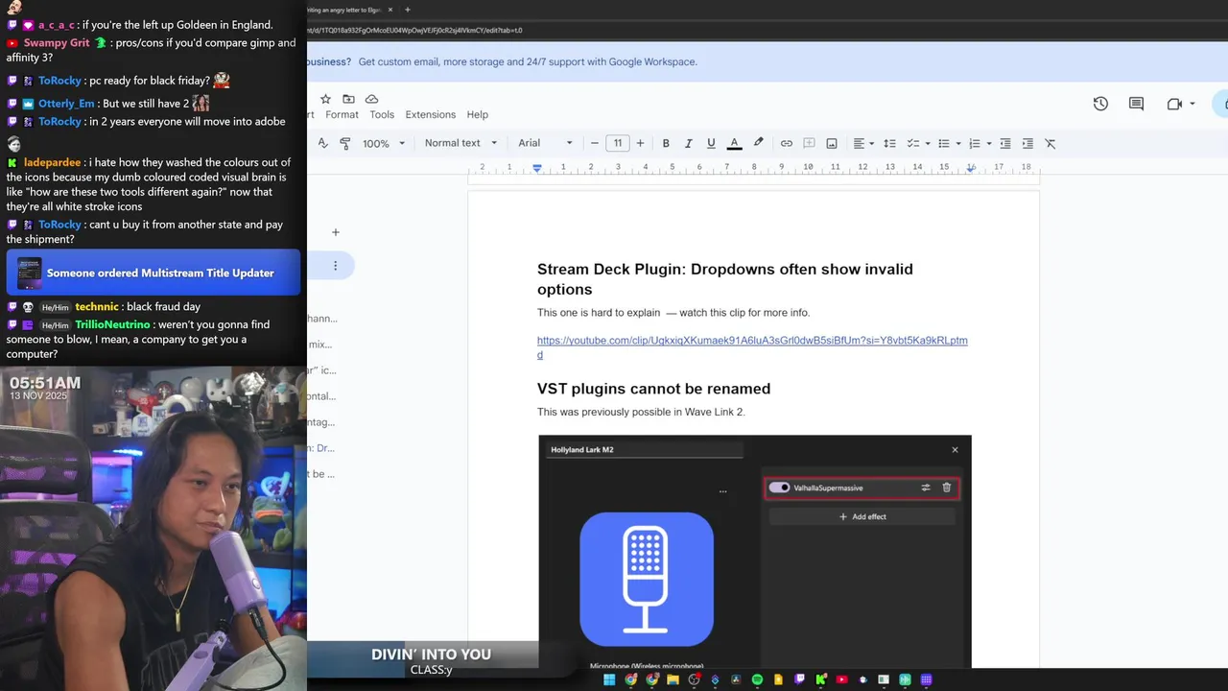Open the Arial font dropdown
The width and height of the screenshot is (1228, 691).
tap(545, 143)
